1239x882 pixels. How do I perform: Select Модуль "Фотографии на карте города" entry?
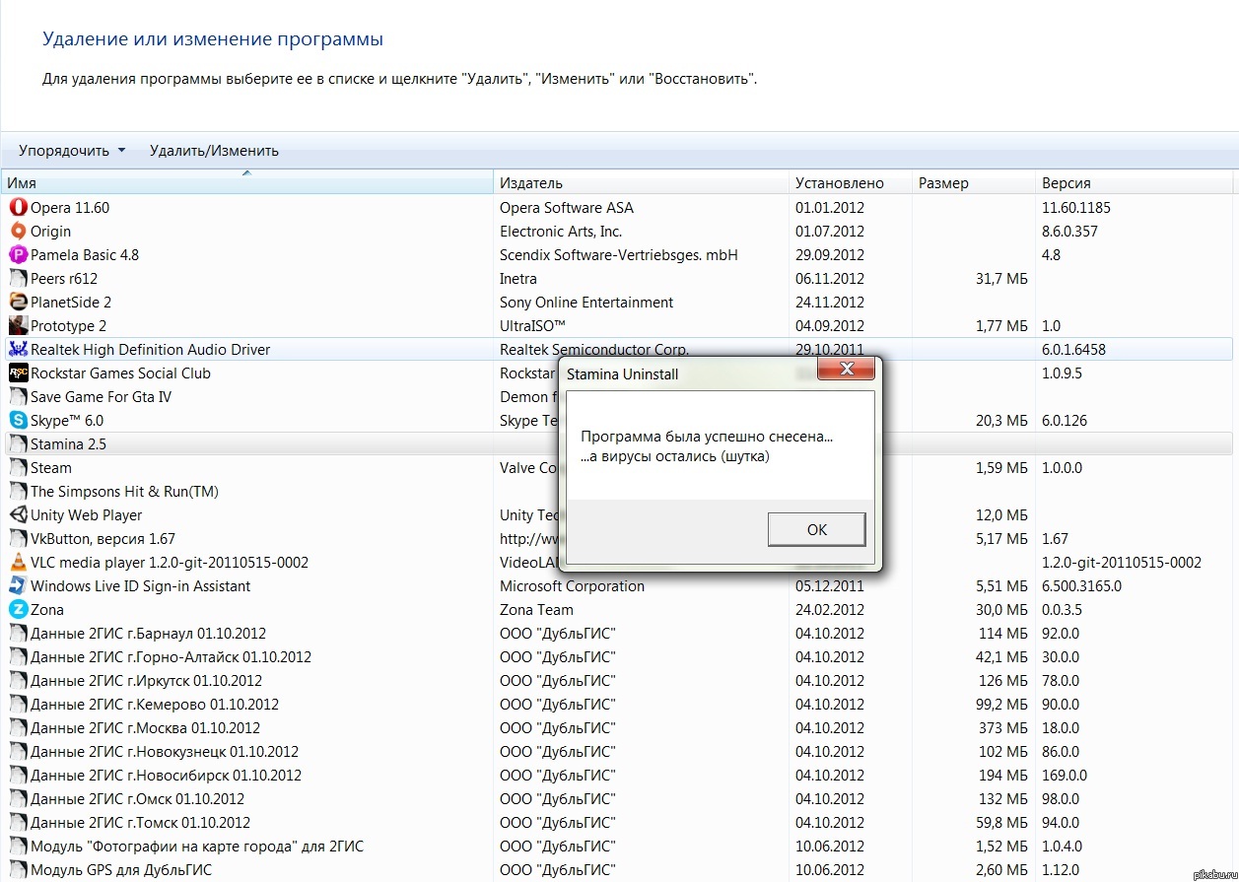pos(197,846)
